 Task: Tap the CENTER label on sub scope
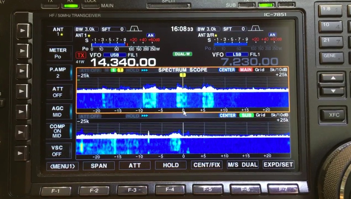point(228,115)
